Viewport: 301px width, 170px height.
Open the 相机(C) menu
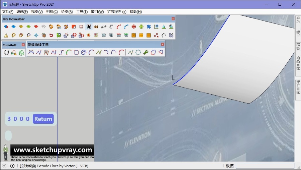click(52, 12)
